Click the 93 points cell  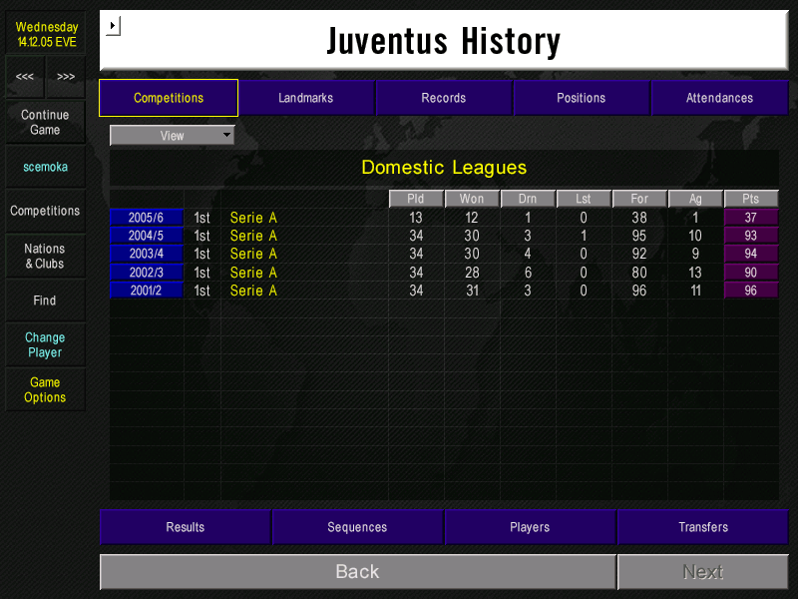751,236
